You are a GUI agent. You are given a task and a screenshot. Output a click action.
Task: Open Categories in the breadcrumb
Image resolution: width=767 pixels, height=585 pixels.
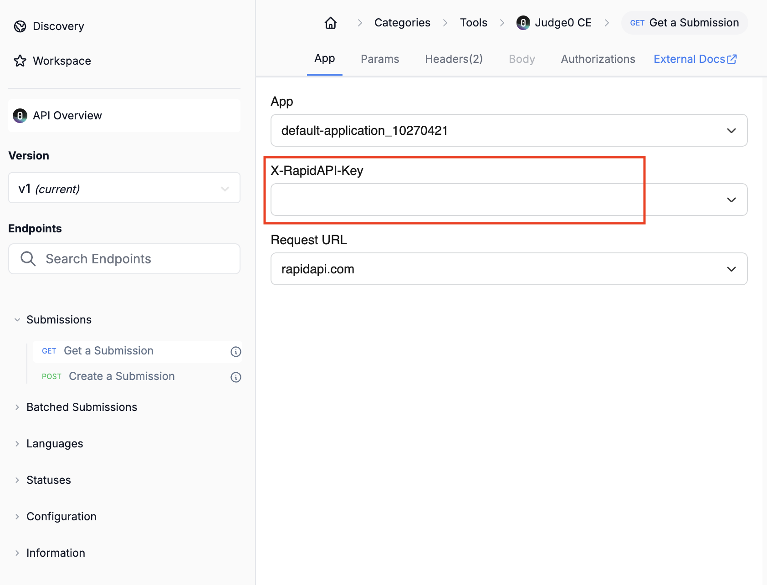click(x=402, y=23)
